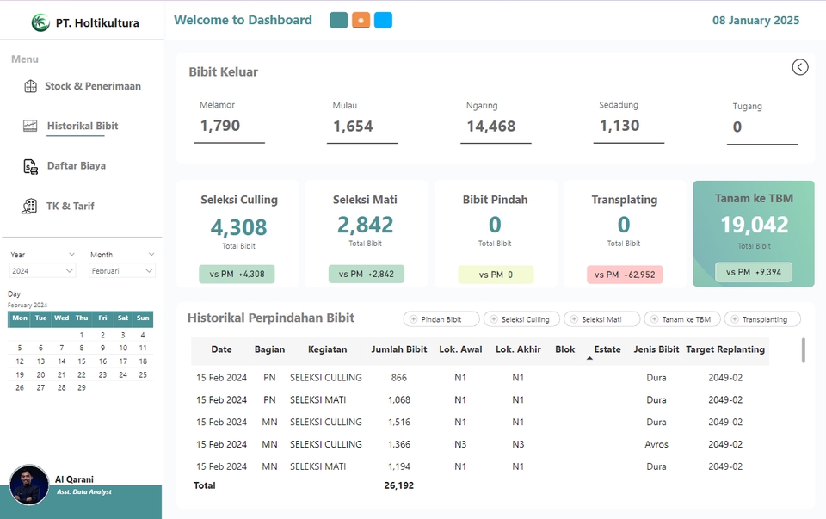Click the teal theme square beside Welcome to Dashboard
Image resolution: width=826 pixels, height=519 pixels.
(338, 19)
